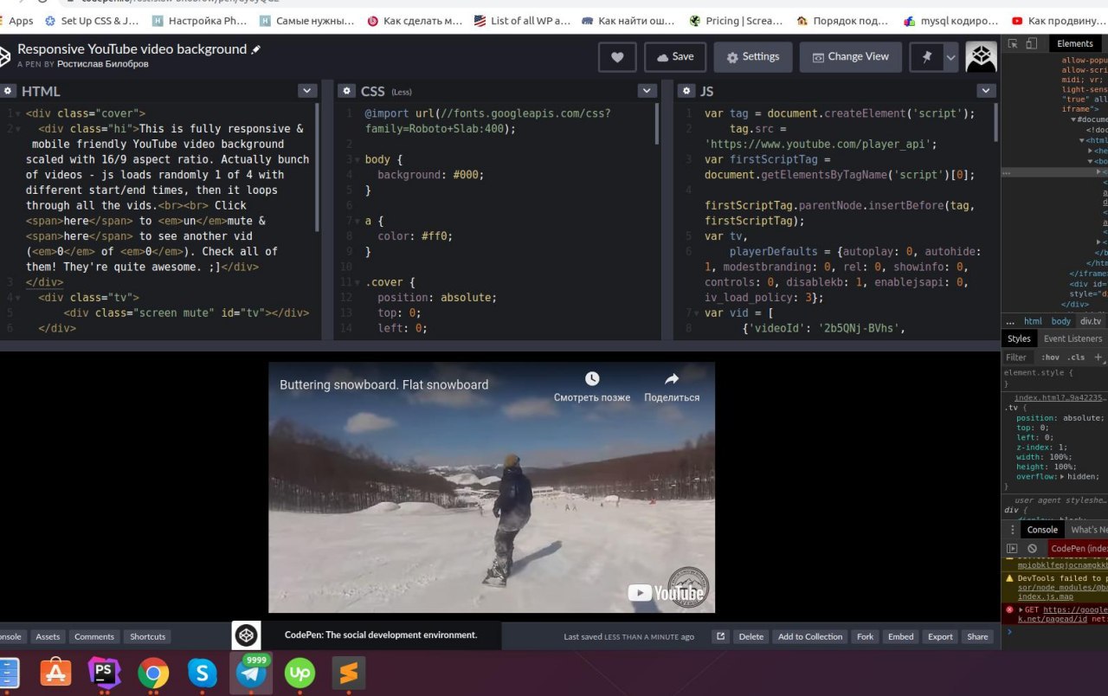This screenshot has height=696, width=1108.
Task: Select the Elements tab in DevTools
Action: (1075, 43)
